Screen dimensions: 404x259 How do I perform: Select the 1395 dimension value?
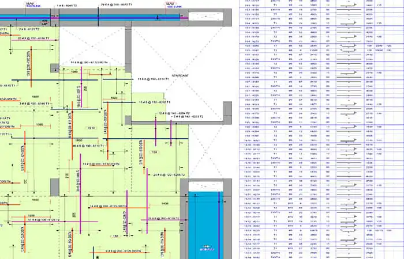pyautogui.click(x=39, y=125)
